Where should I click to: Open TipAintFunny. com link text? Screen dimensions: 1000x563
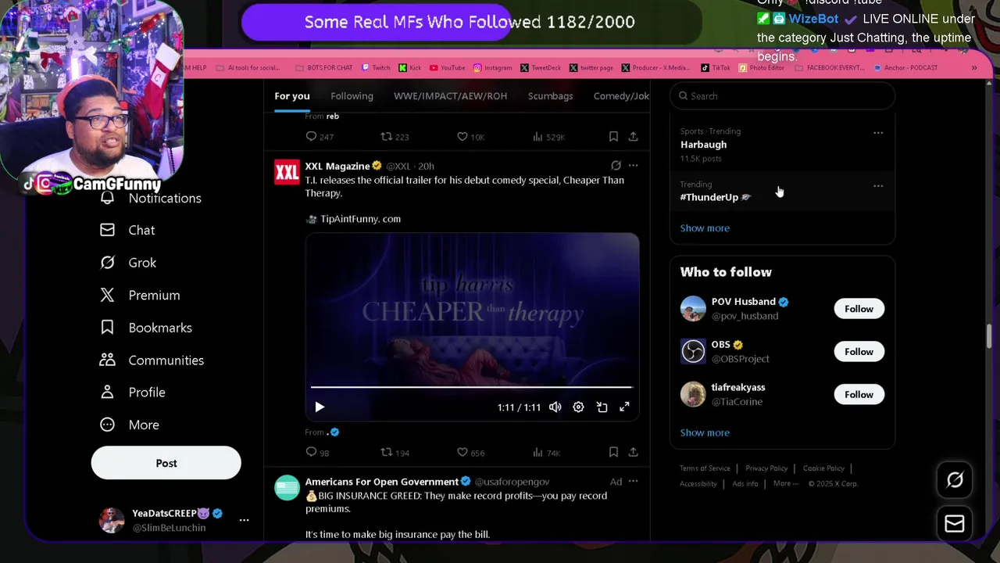point(360,219)
